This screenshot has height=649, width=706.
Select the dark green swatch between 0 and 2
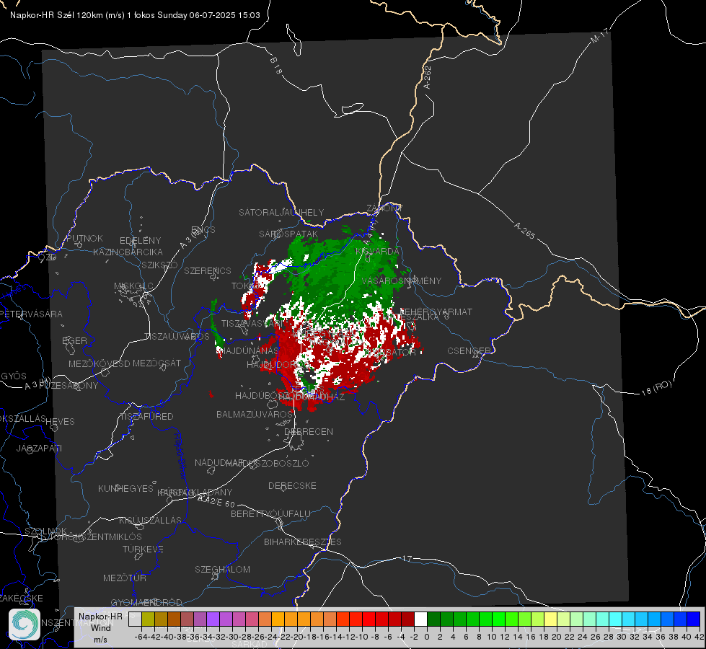(433, 619)
